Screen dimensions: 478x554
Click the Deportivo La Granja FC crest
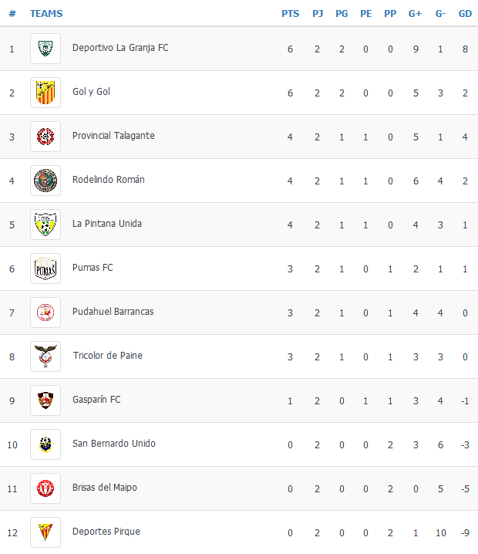[45, 49]
